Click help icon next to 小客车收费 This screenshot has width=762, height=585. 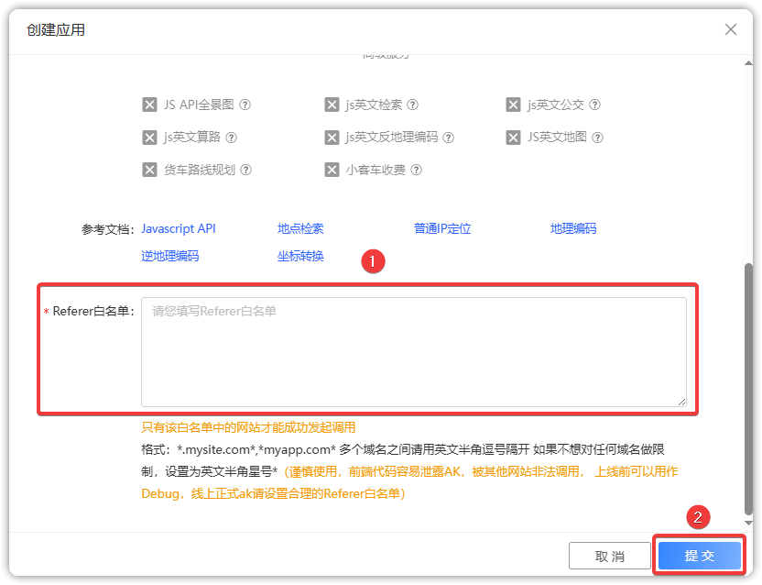[x=417, y=170]
